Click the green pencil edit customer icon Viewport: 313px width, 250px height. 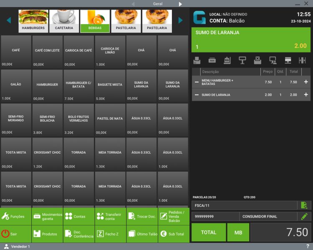click(x=304, y=217)
